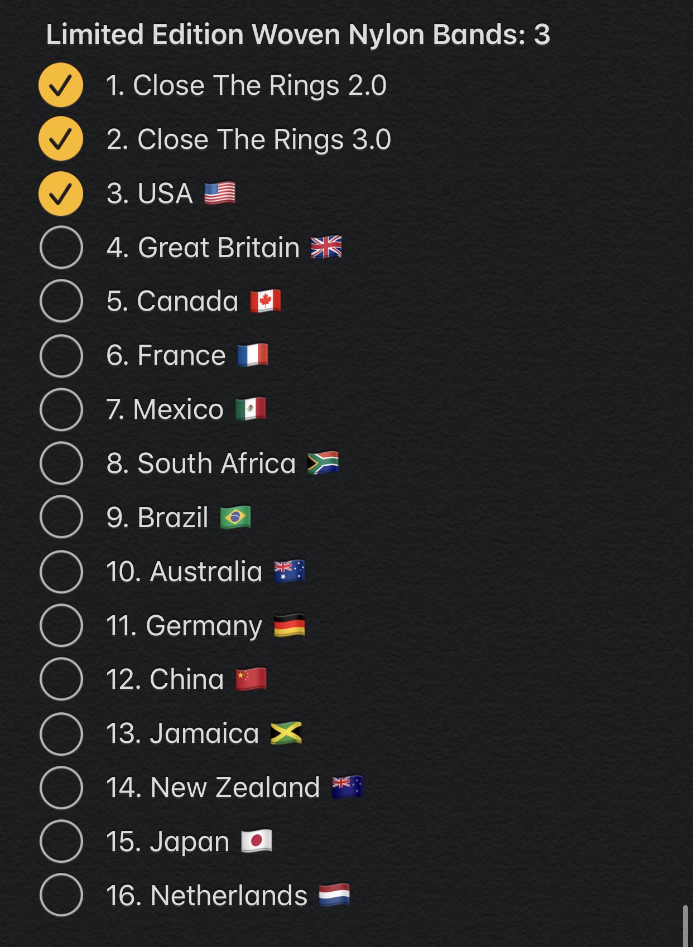Screen dimensions: 693x947
Task: Tap the Jamaica flag emoji
Action: click(x=286, y=733)
